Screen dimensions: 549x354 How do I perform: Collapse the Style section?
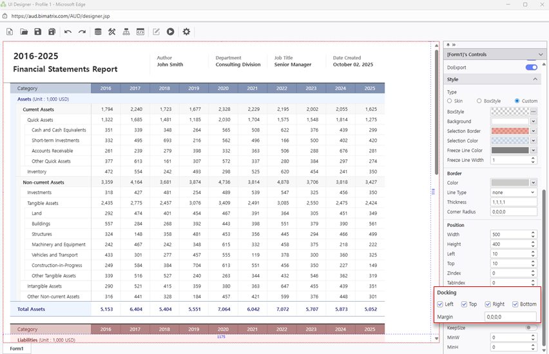click(535, 79)
